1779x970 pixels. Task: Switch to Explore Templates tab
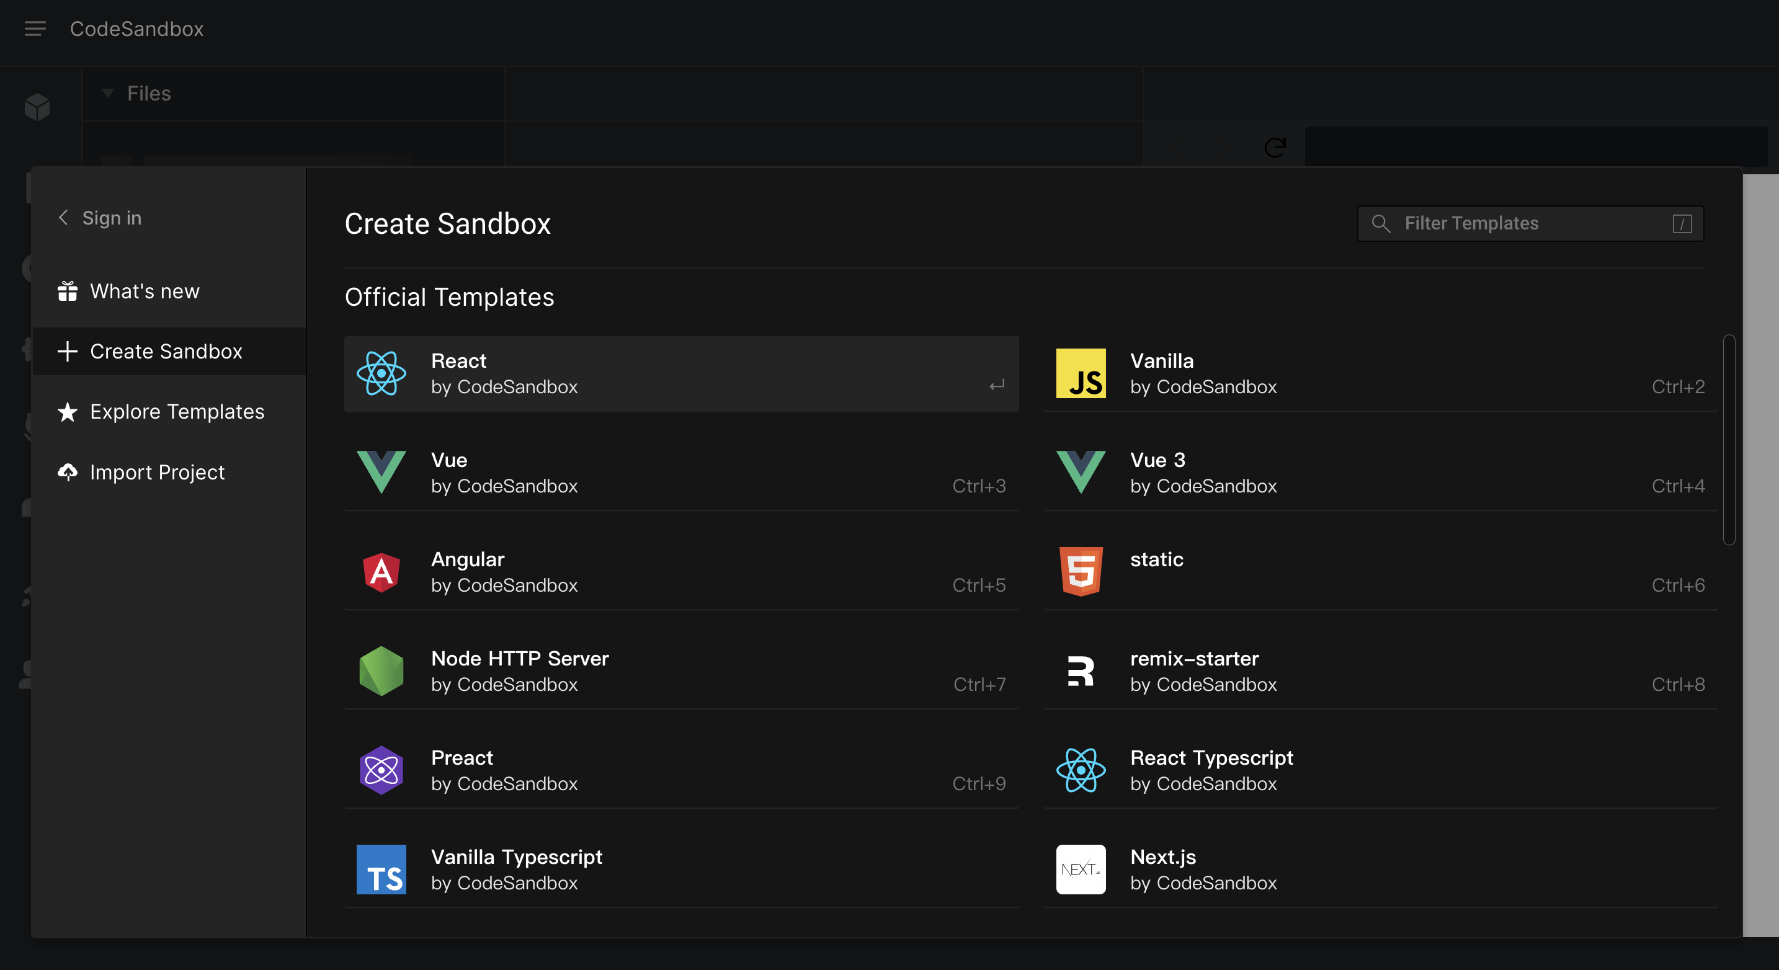coord(177,412)
